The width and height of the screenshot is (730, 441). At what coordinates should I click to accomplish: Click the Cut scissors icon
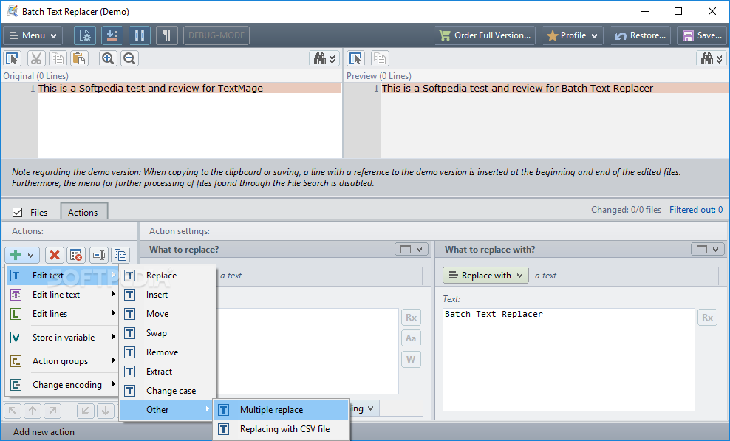36,58
